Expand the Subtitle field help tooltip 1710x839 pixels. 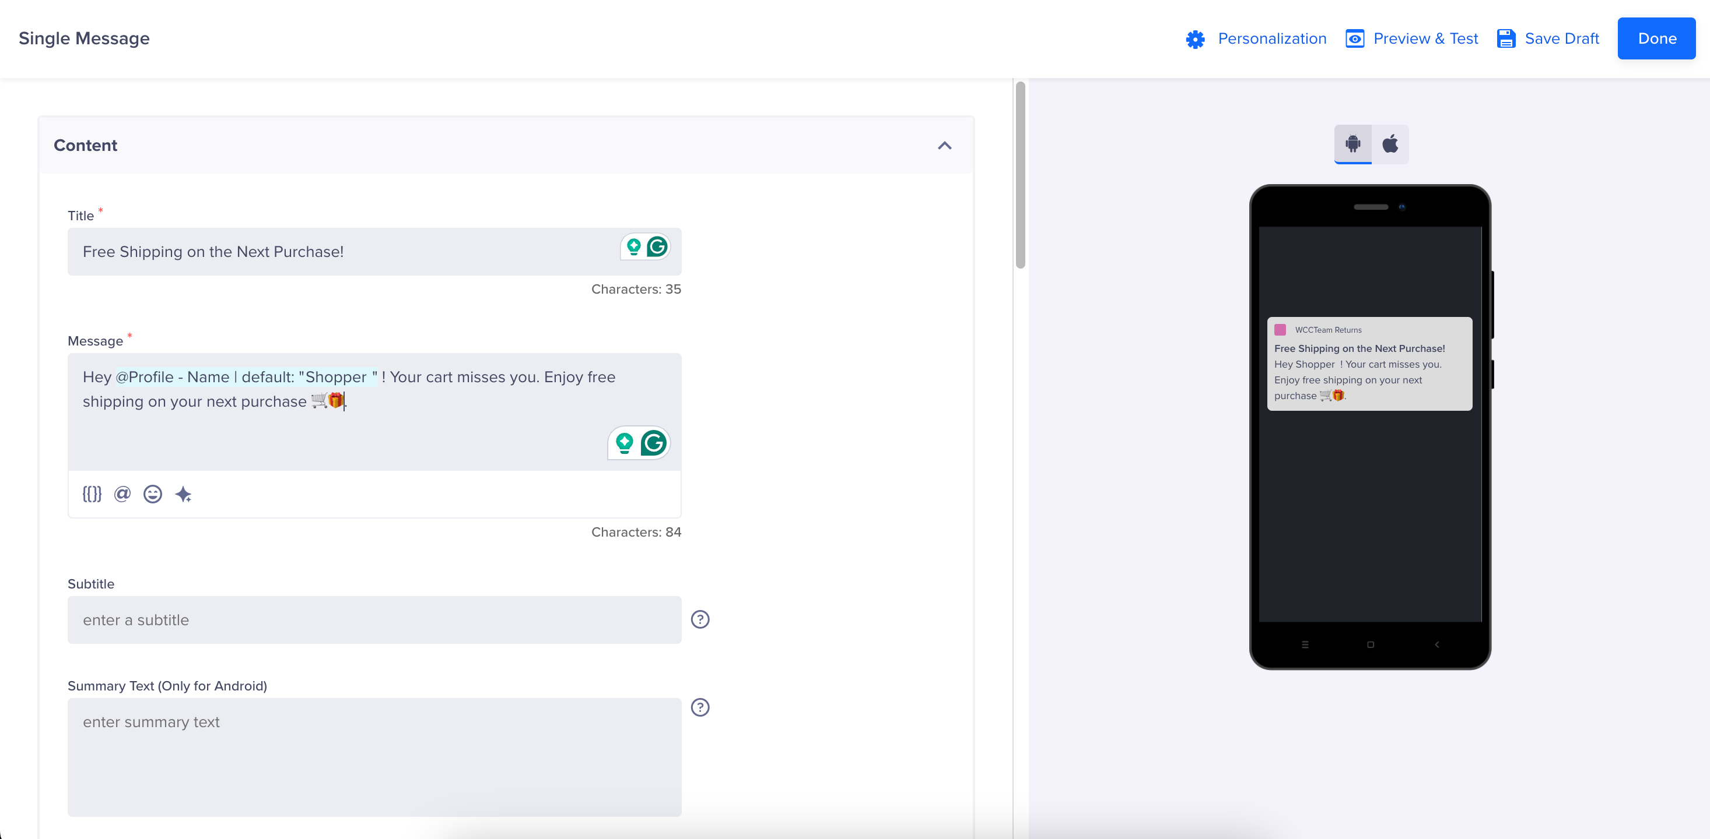coord(701,619)
